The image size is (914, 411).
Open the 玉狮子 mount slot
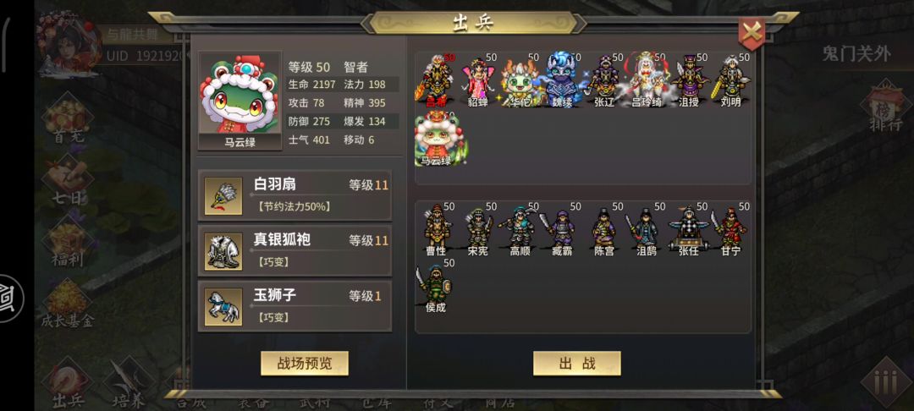(x=295, y=306)
